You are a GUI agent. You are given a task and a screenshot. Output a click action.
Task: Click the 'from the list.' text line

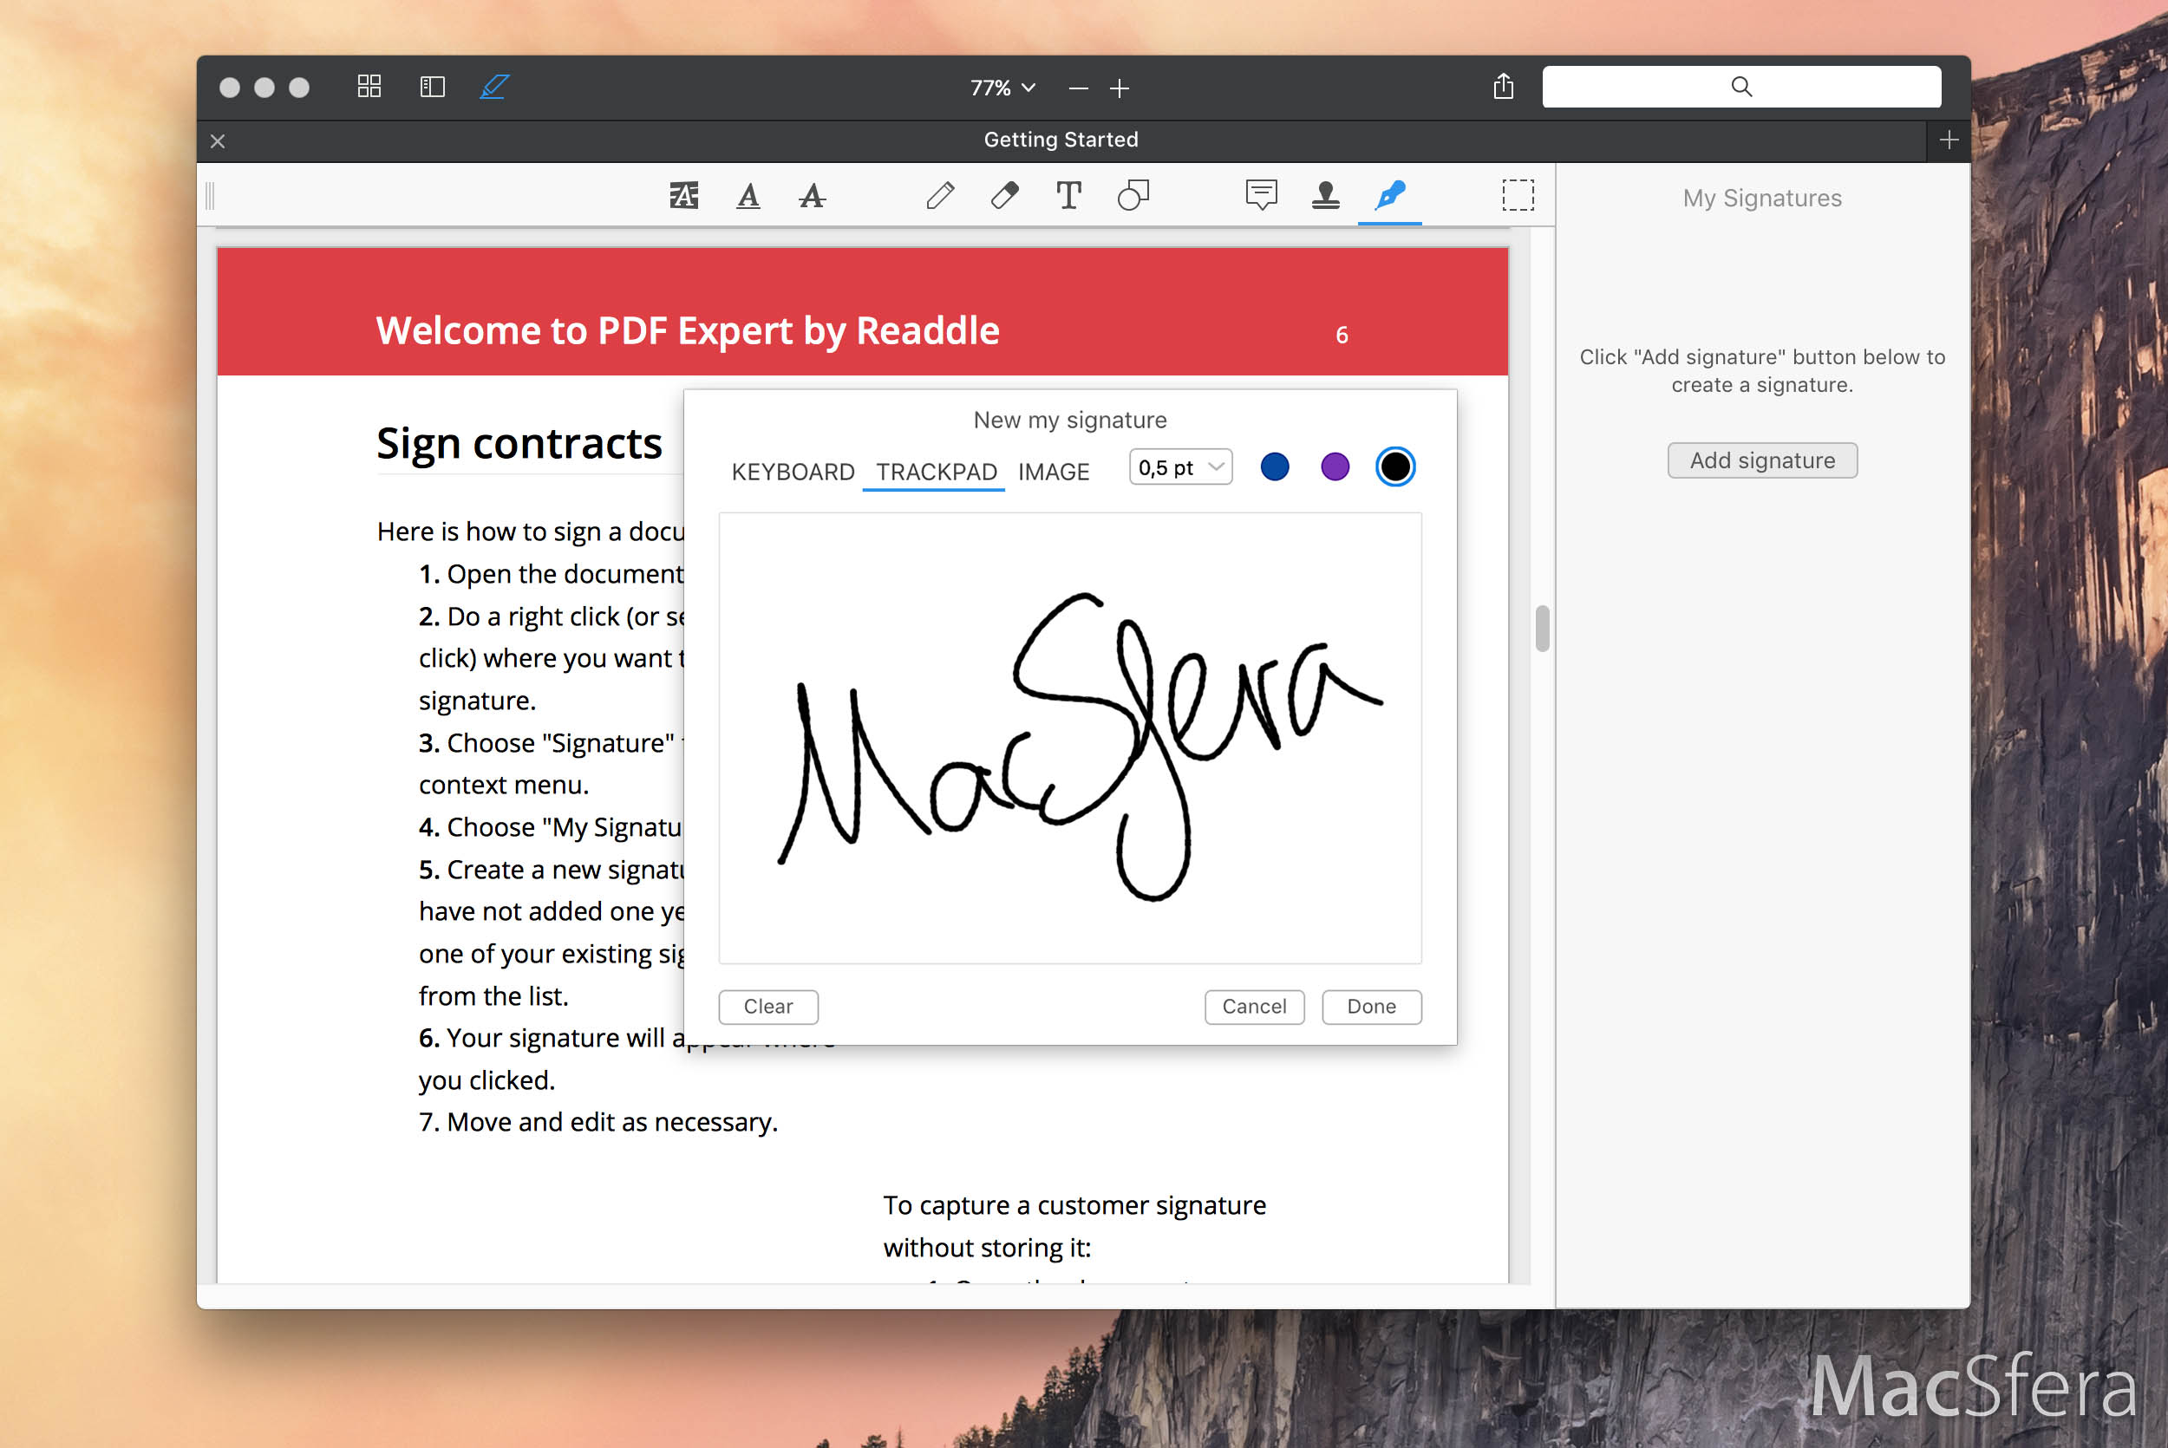tap(493, 996)
